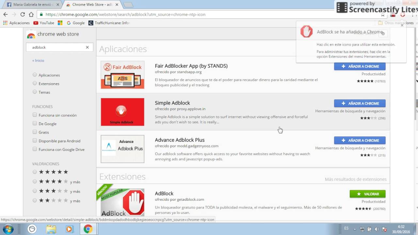Viewport: 418px width, 235px height.
Task: Click the Inicio link in sidebar
Action: [38, 60]
